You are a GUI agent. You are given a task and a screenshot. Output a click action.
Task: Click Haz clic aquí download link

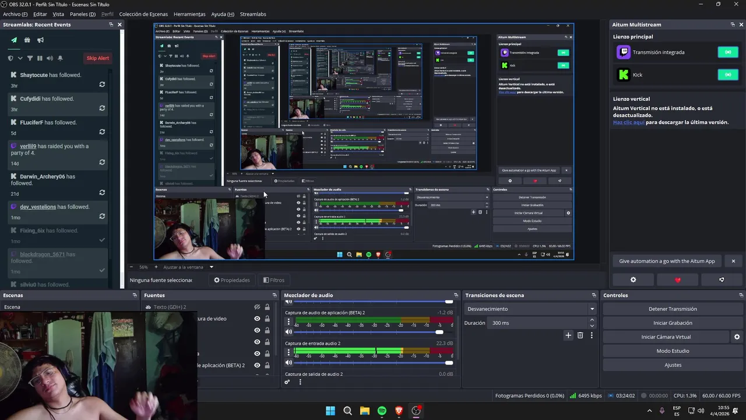tap(629, 123)
